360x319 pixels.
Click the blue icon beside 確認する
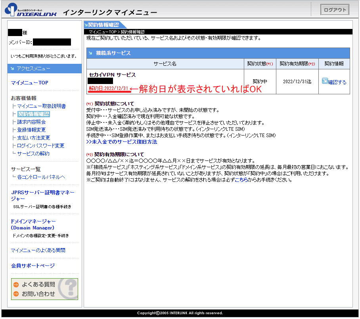click(x=325, y=81)
